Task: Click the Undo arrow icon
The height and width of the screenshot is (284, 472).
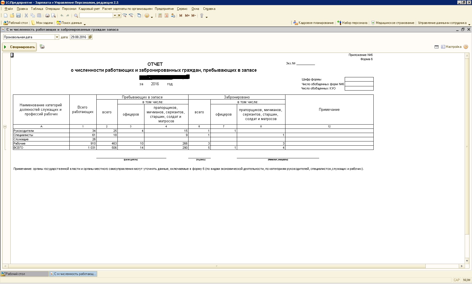Action: coord(62,16)
